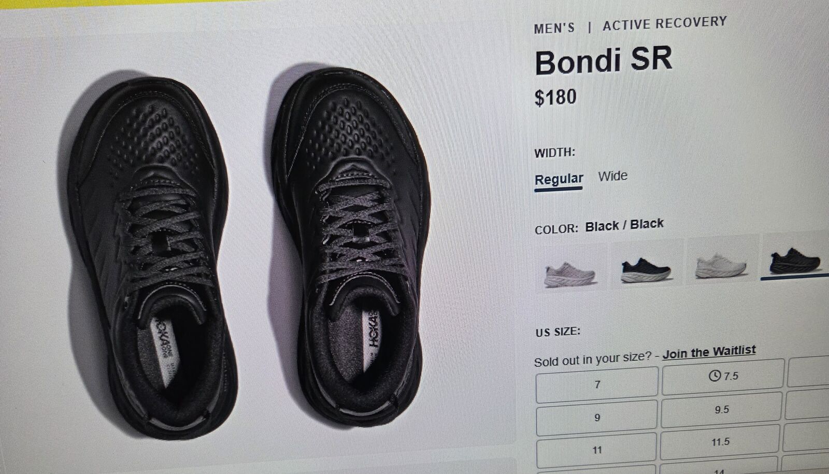Click the Bondi SR product title
829x474 pixels.
click(603, 60)
